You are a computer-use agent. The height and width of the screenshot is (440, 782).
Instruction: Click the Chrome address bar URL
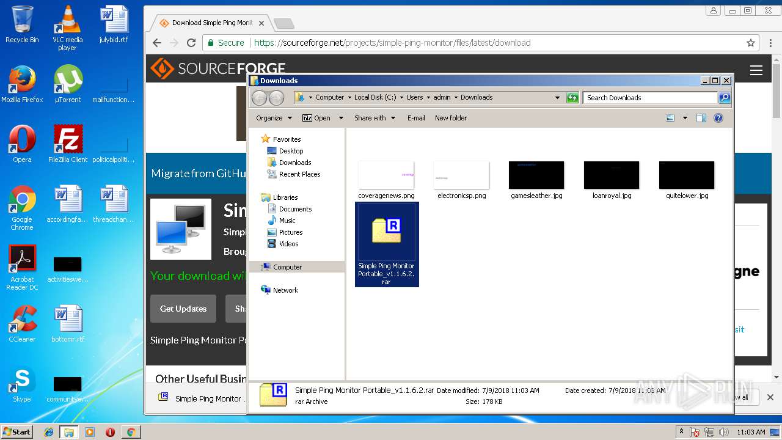tap(392, 43)
